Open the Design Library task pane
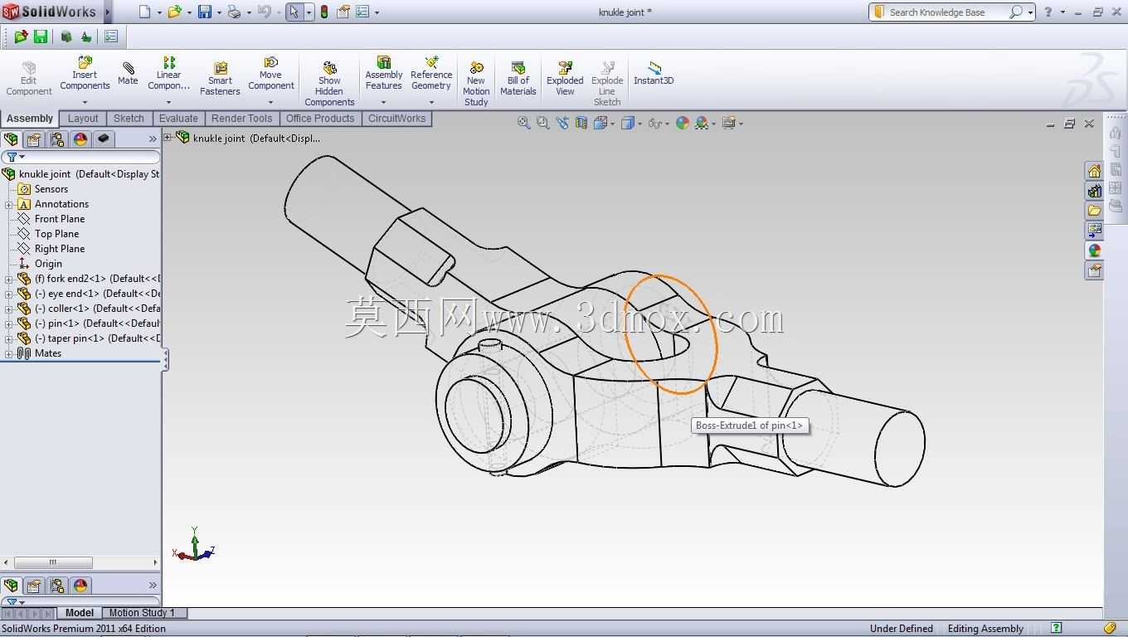 point(1095,191)
